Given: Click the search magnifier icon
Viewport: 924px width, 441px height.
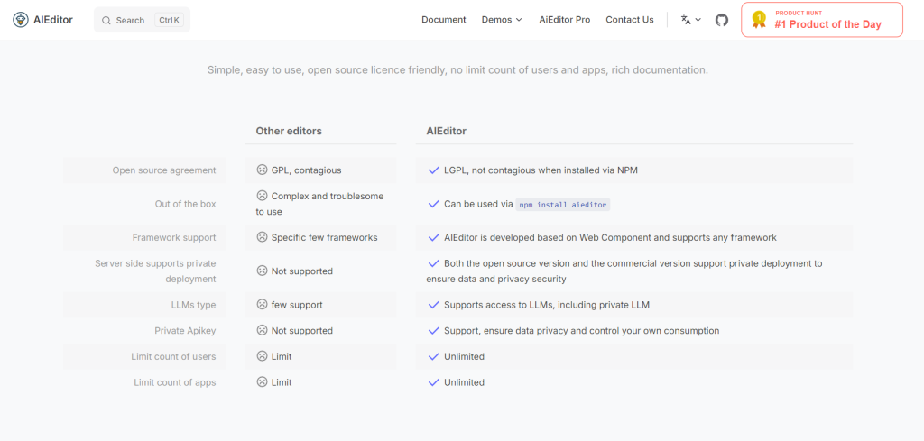Looking at the screenshot, I should tap(106, 20).
